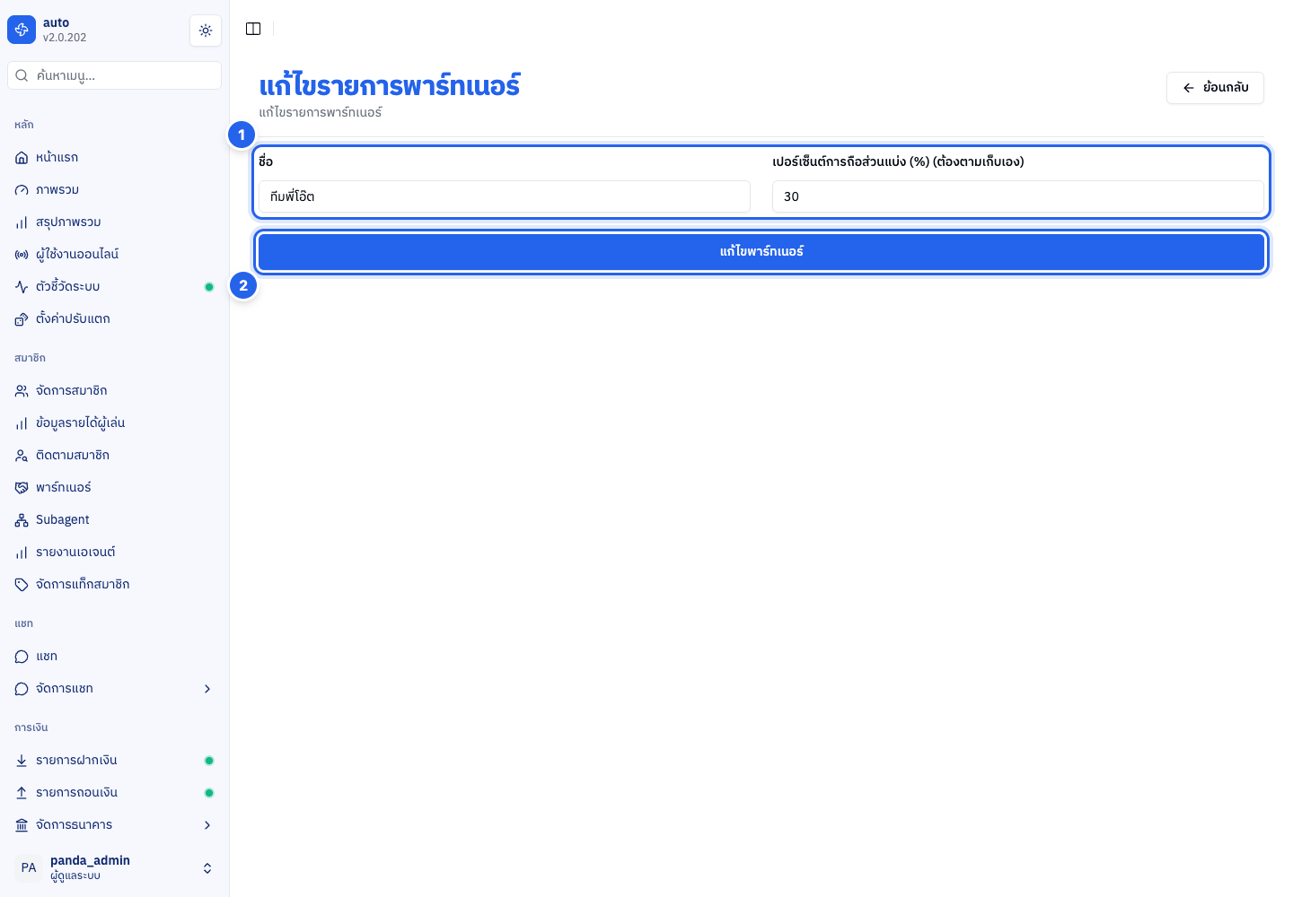
Task: Open the สรุปภาพรวม menu item
Action: (x=114, y=222)
